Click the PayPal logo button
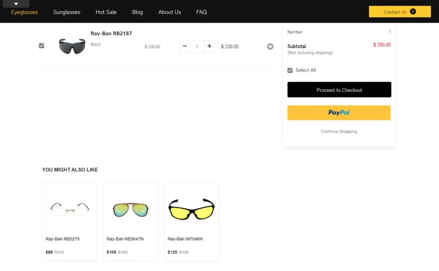The width and height of the screenshot is (439, 271). [x=339, y=113]
